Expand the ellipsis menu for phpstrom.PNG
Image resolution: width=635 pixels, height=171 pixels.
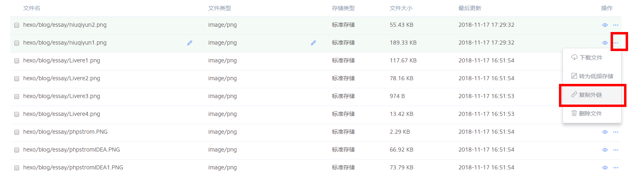[x=615, y=132]
